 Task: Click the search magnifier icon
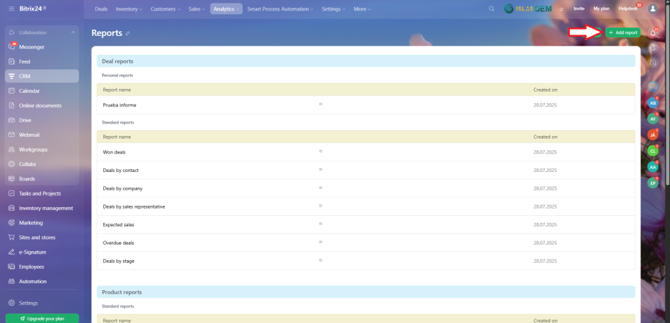(491, 9)
